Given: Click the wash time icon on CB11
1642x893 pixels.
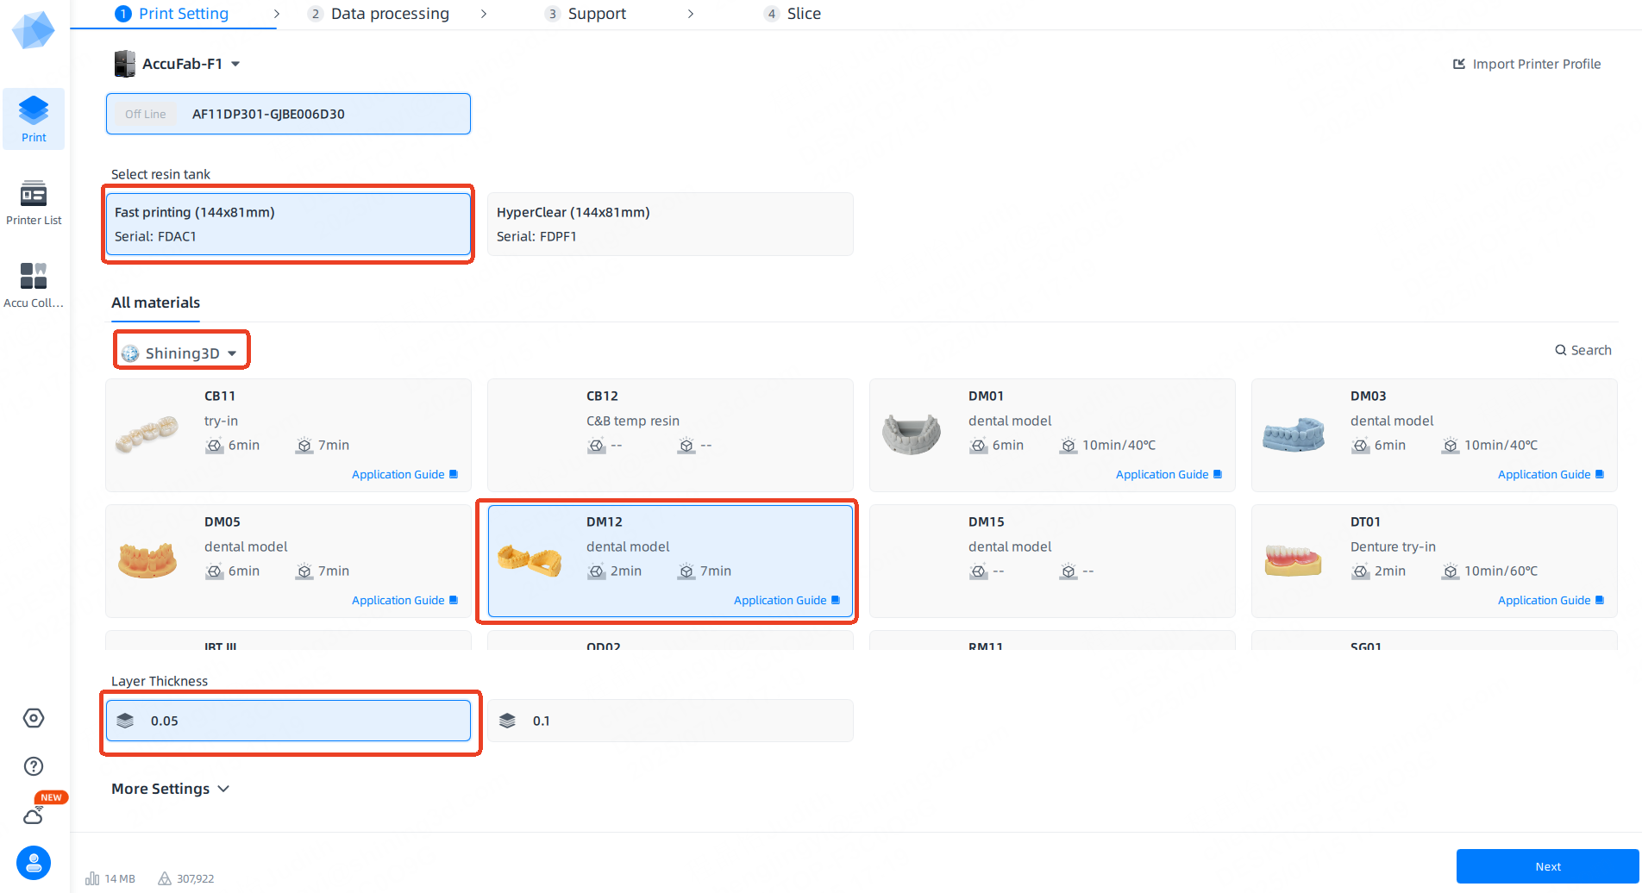Looking at the screenshot, I should pos(215,446).
